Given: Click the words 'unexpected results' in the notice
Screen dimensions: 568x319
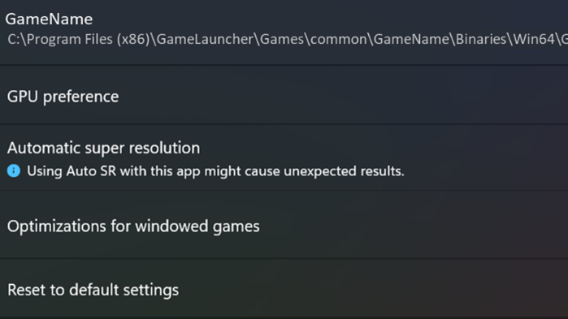Looking at the screenshot, I should click(344, 171).
